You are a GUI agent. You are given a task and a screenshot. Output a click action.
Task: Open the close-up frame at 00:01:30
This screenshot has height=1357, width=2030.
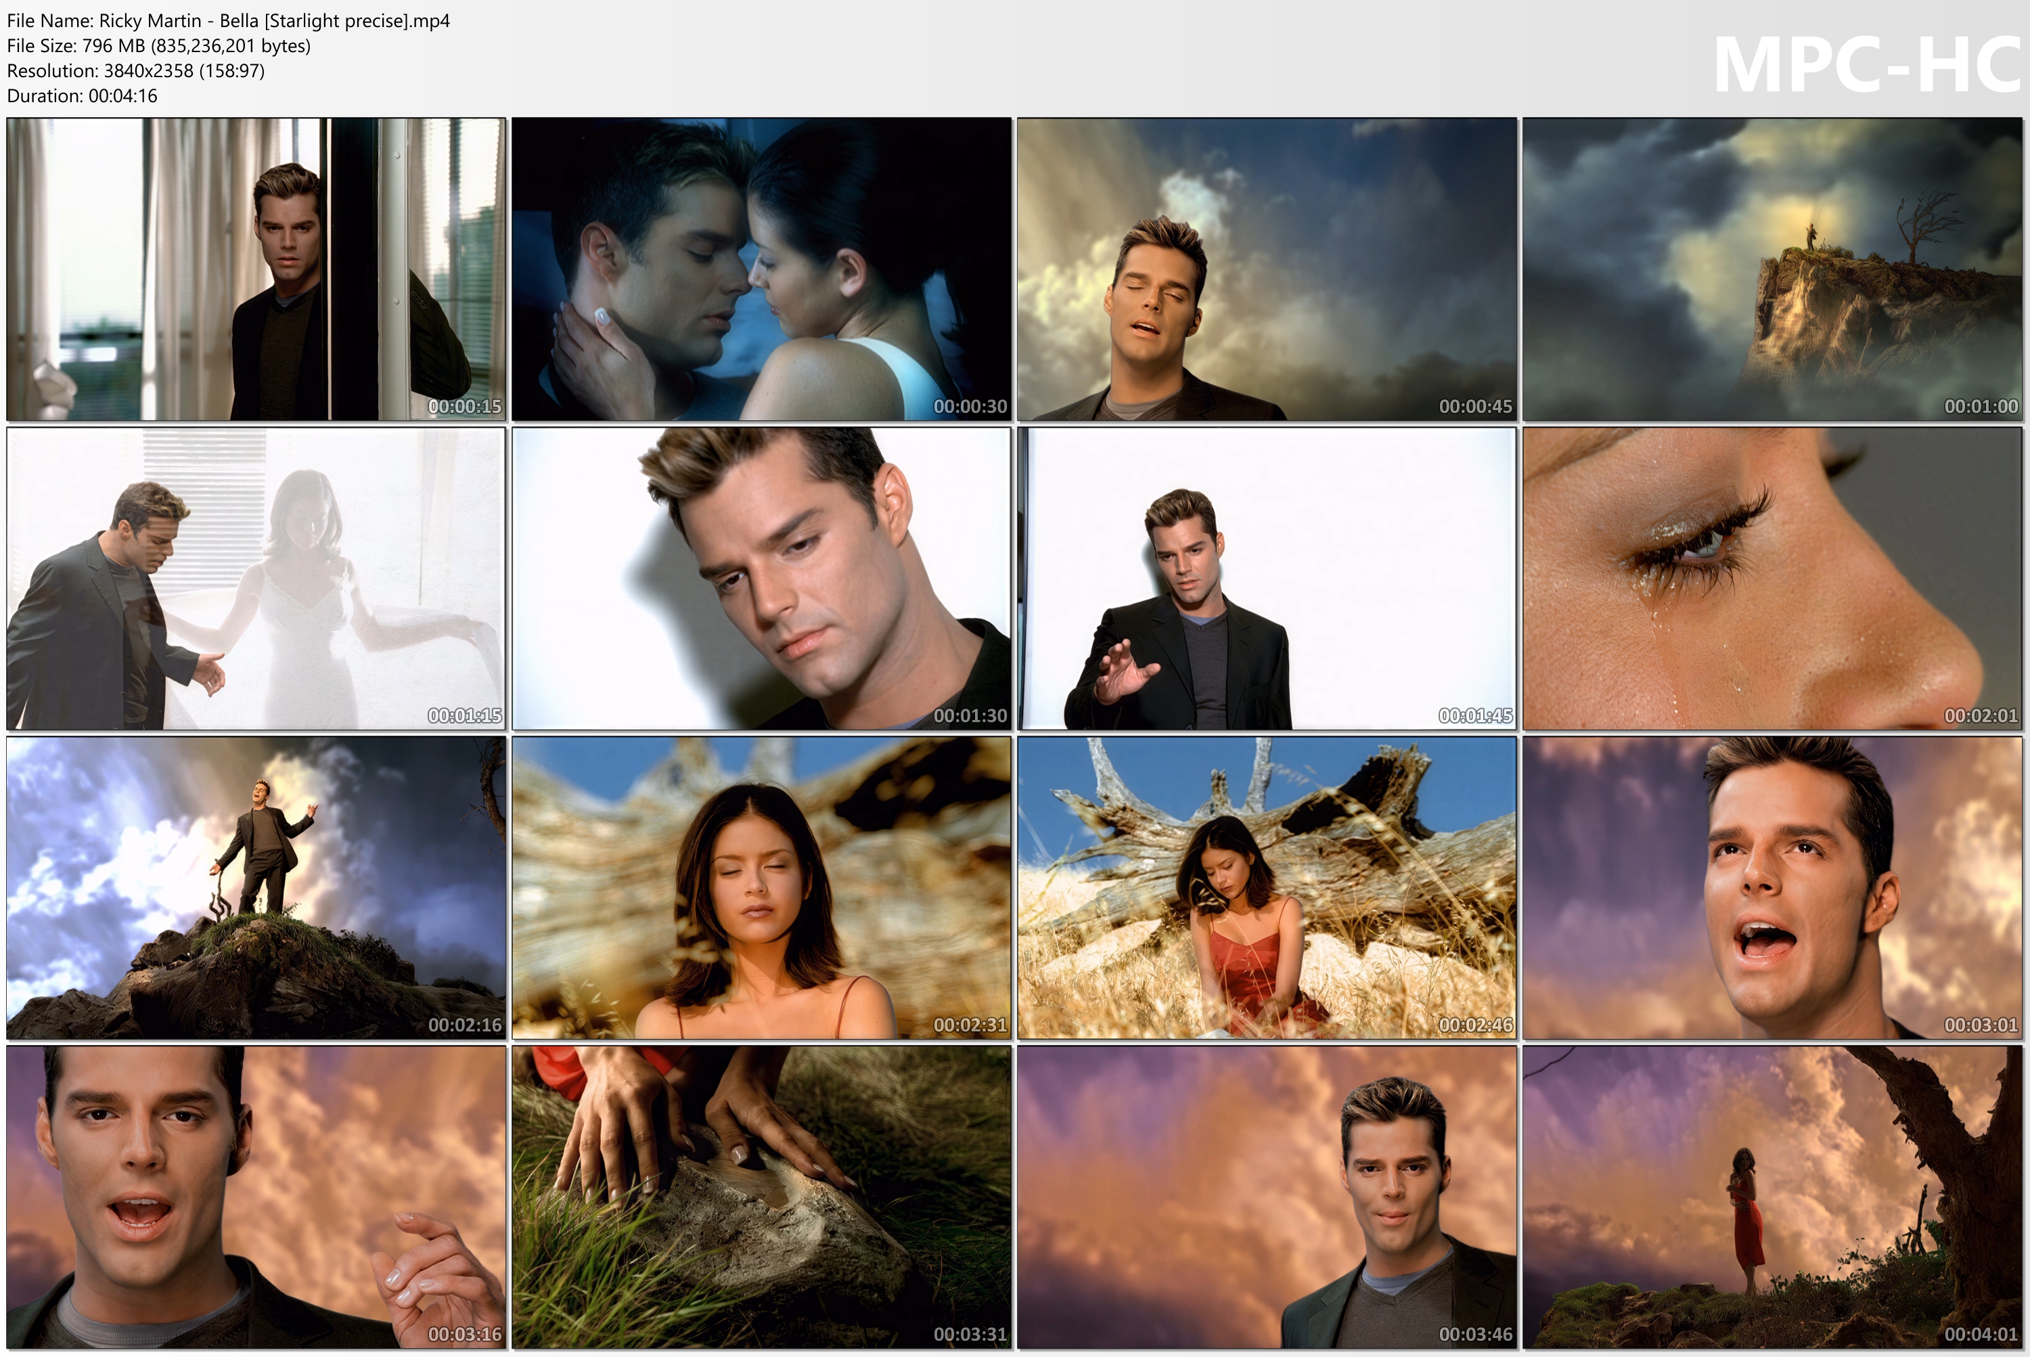click(761, 579)
